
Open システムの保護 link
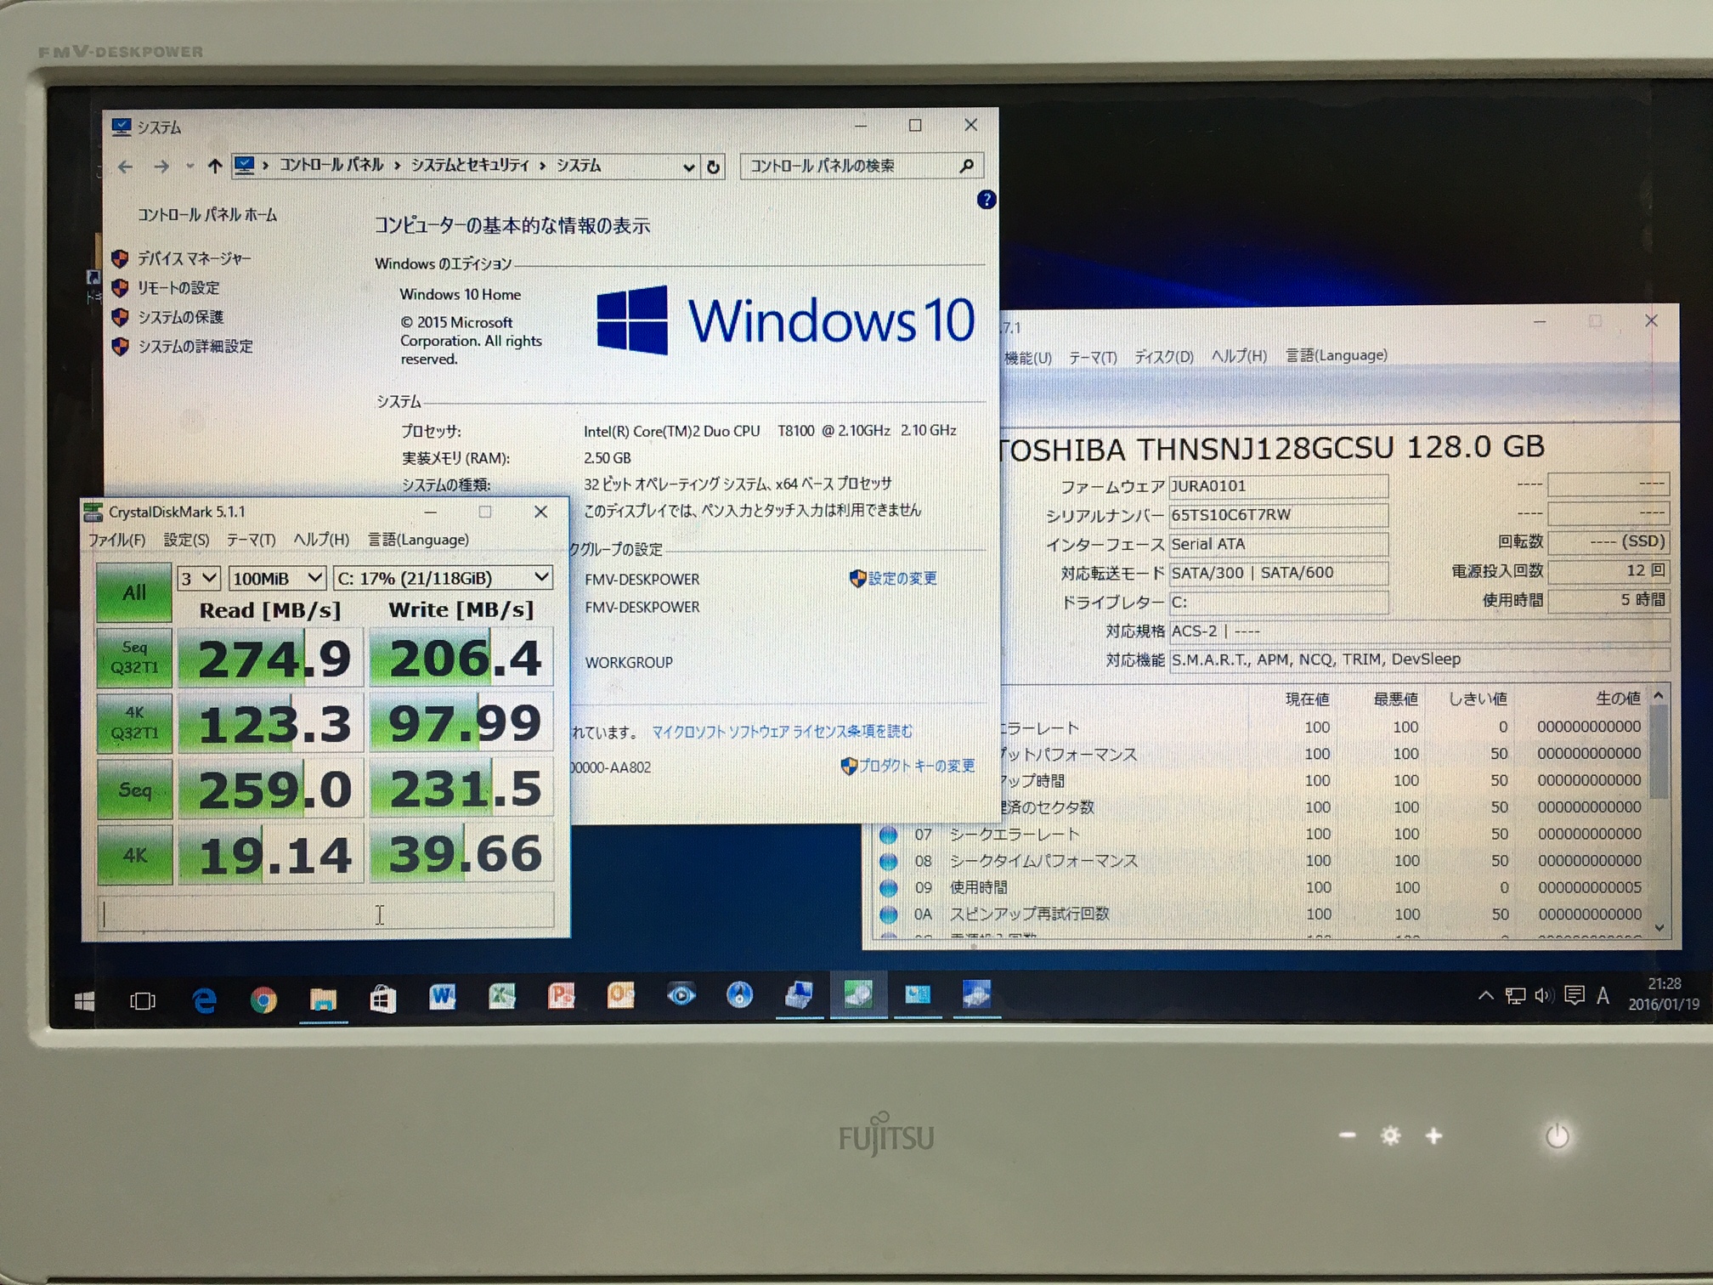[x=180, y=317]
